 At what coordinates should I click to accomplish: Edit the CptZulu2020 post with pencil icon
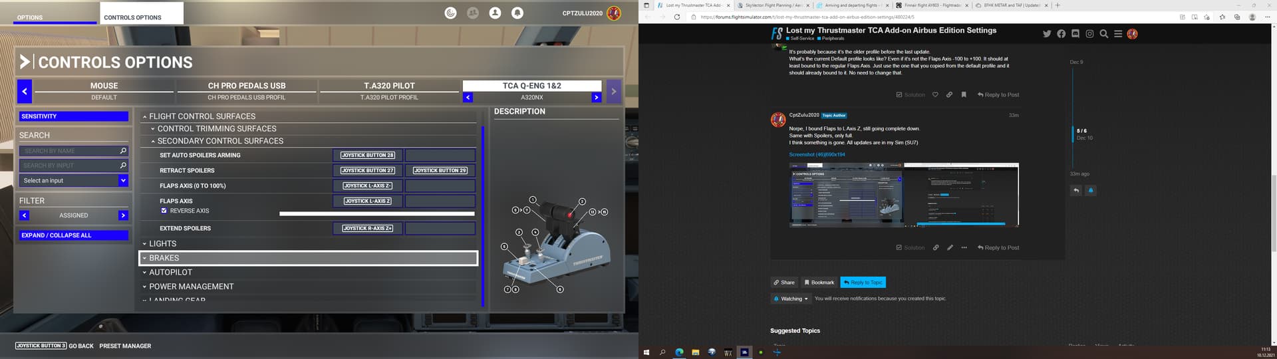click(950, 247)
